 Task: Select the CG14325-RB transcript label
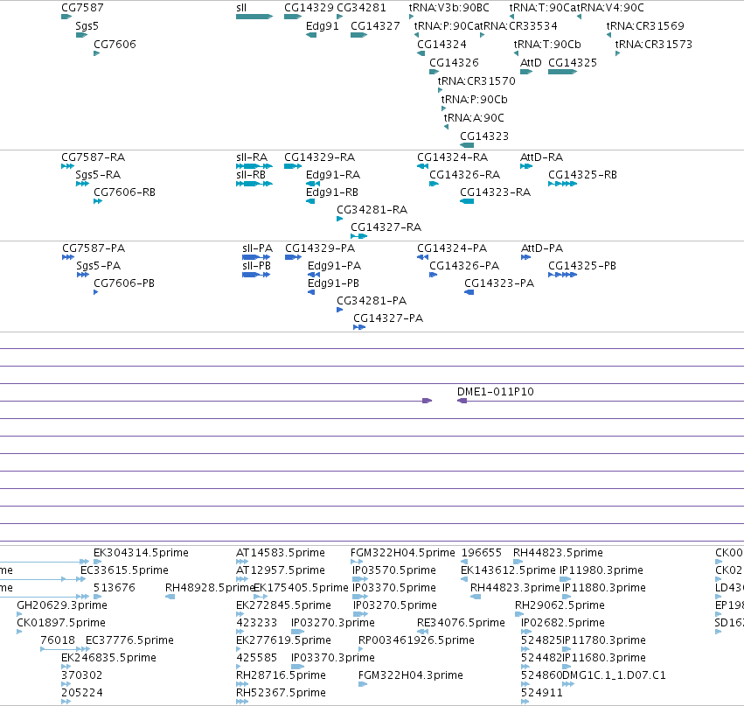click(582, 175)
